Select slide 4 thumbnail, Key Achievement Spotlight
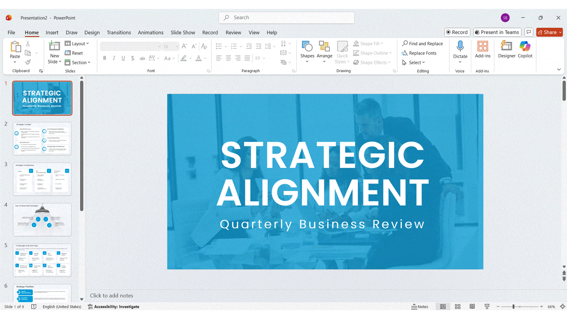Image resolution: width=567 pixels, height=319 pixels. click(x=42, y=219)
